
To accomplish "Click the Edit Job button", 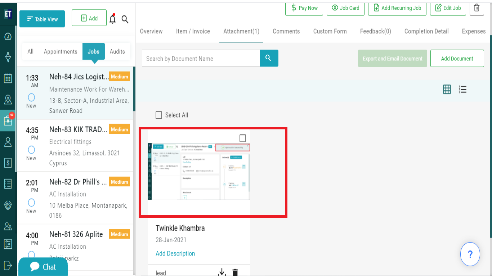I will click(x=448, y=8).
